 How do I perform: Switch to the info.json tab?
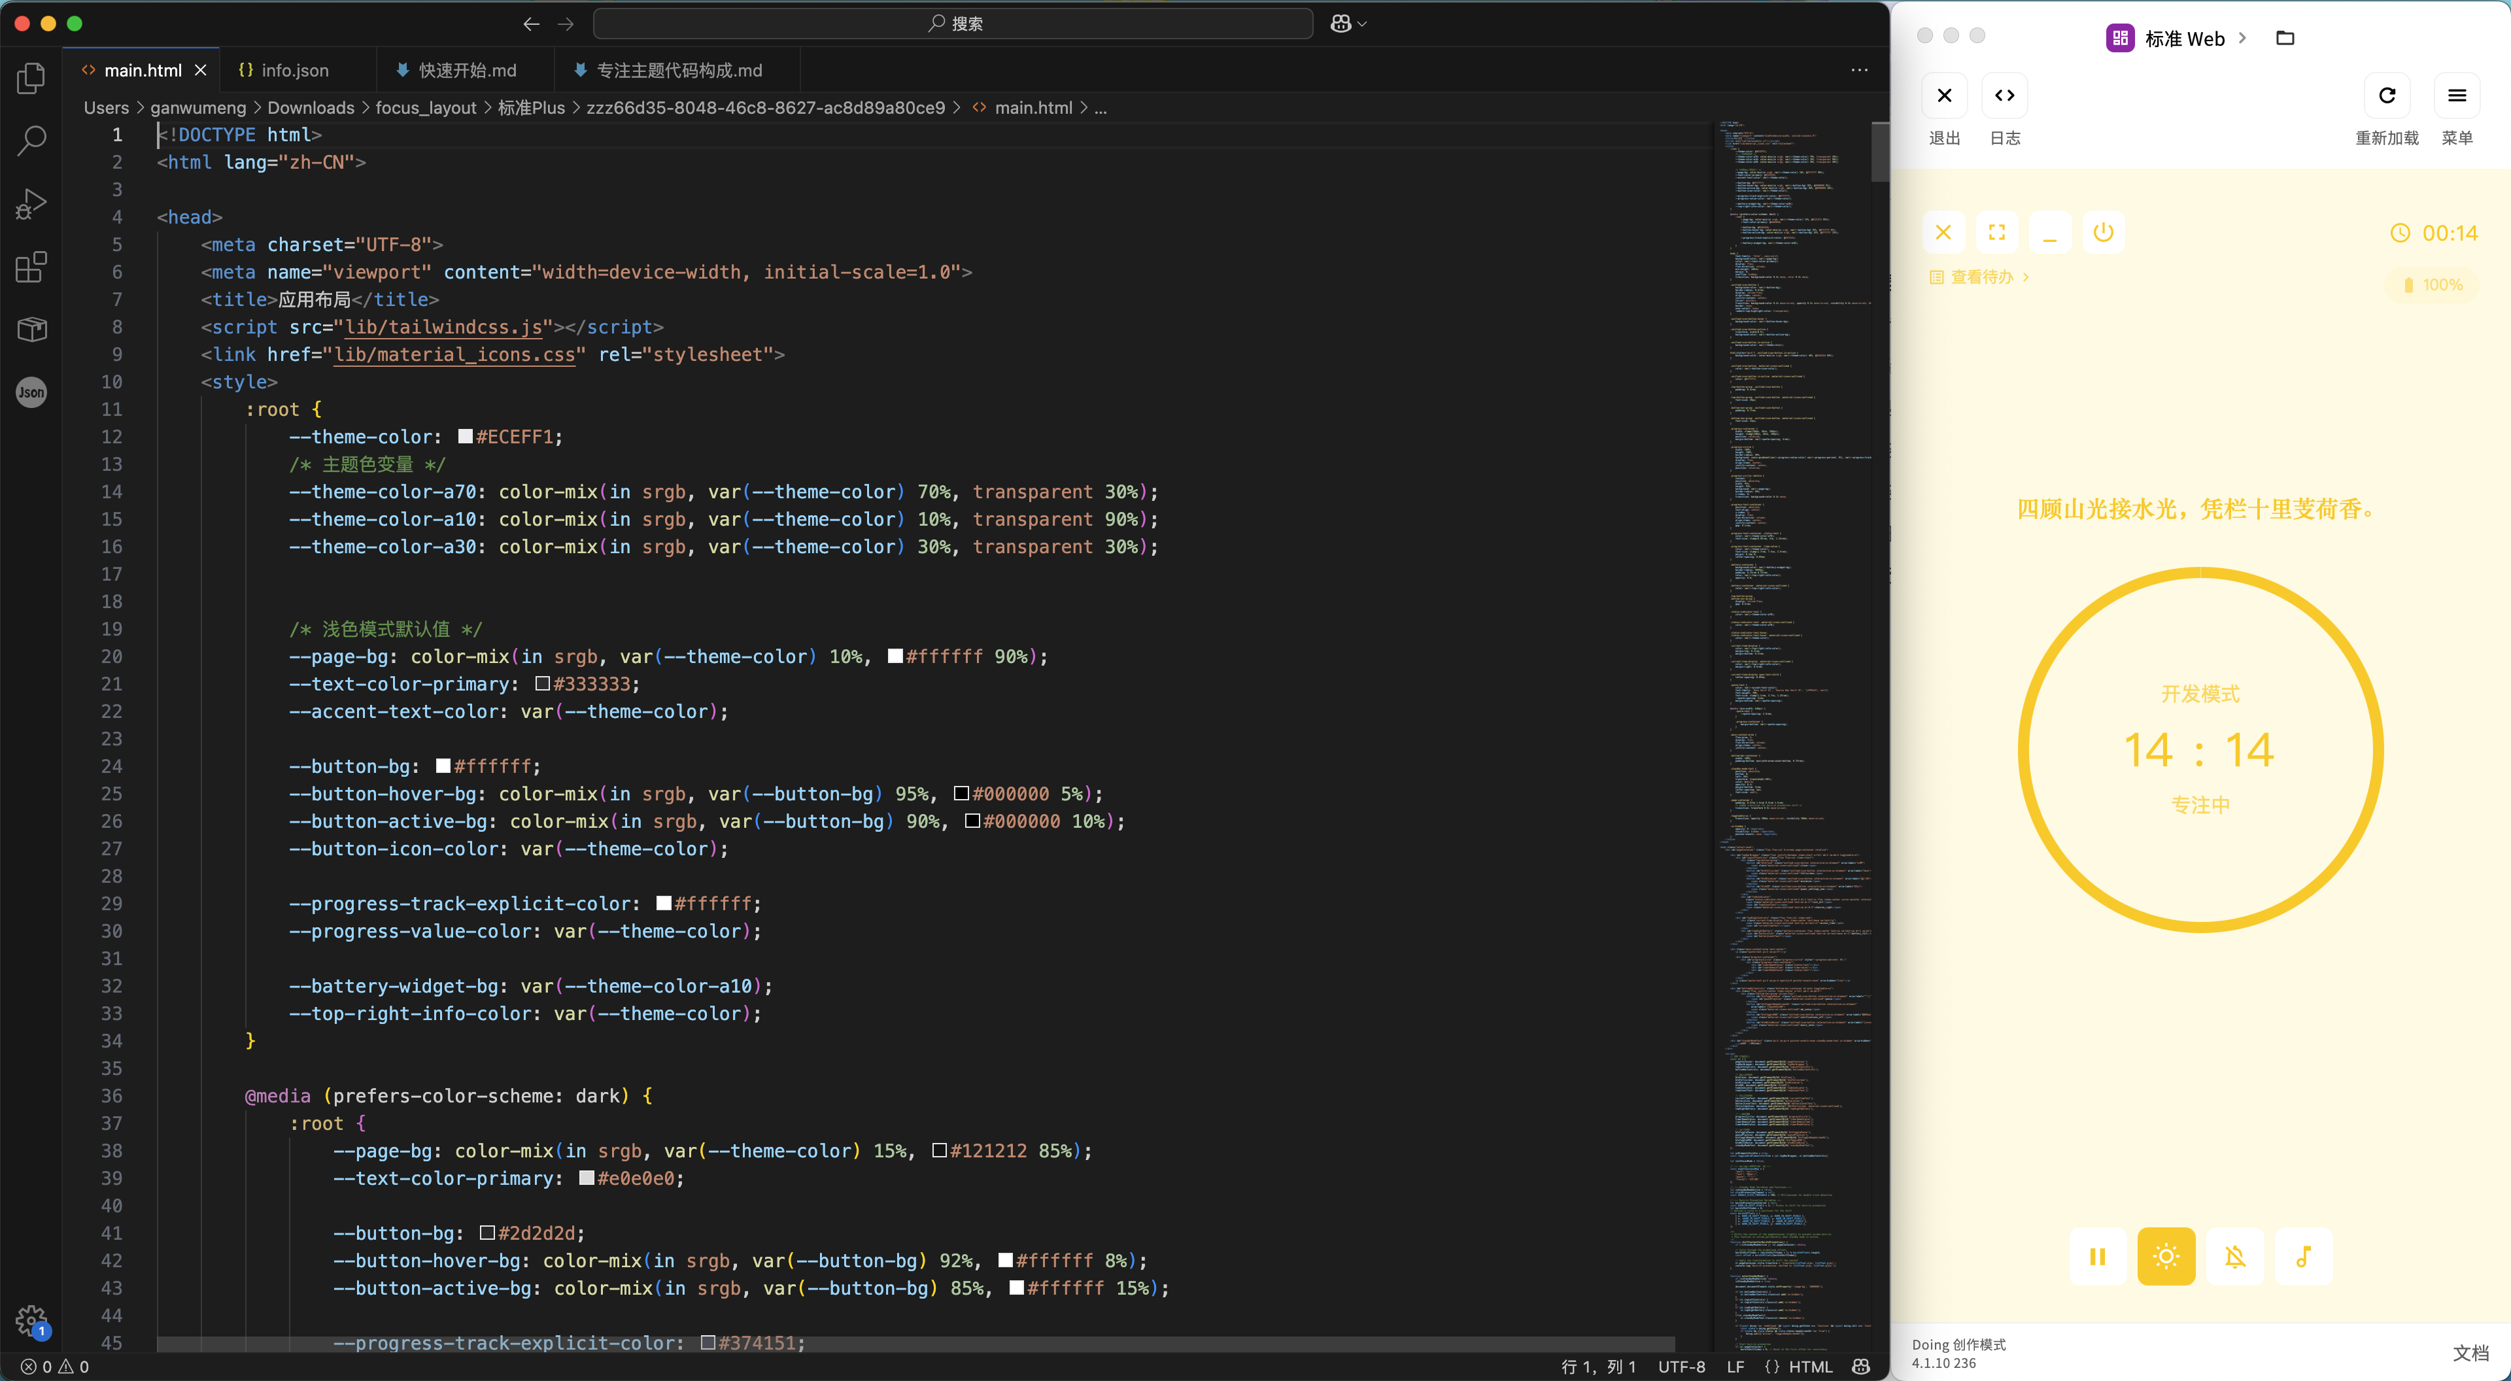[294, 70]
